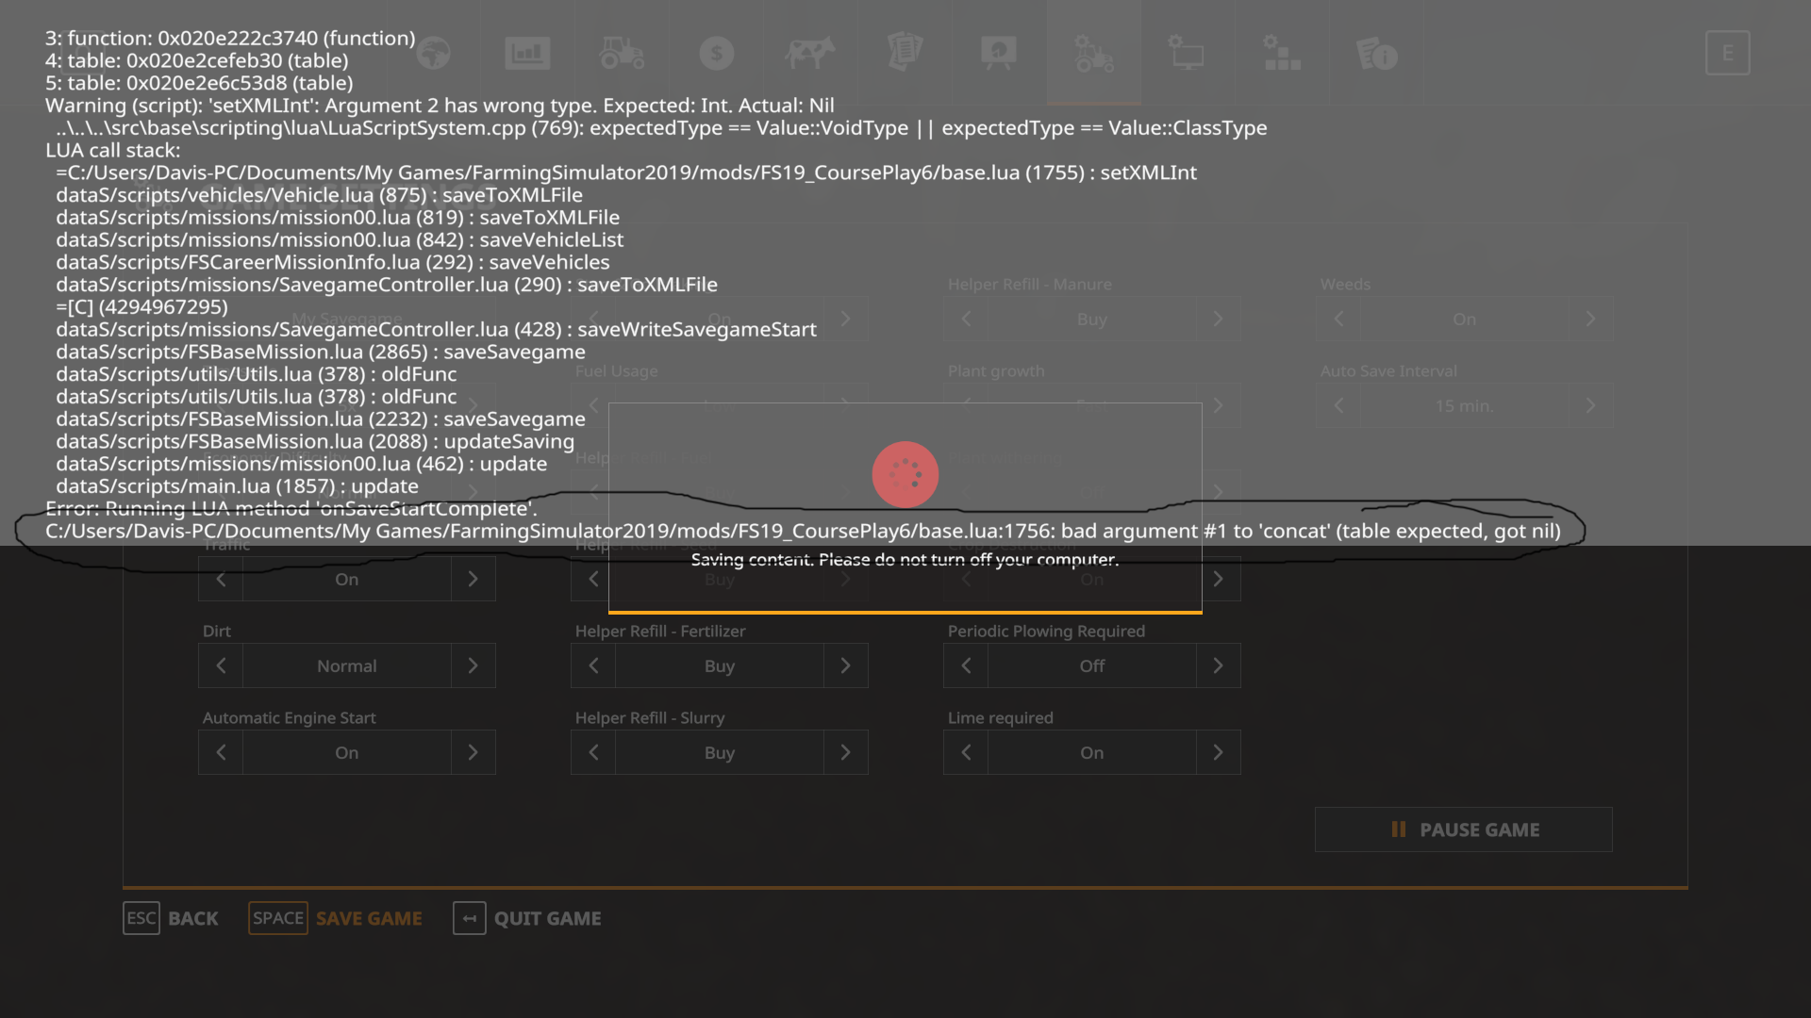Click the orange saving progress bar
The image size is (1811, 1018).
(905, 614)
